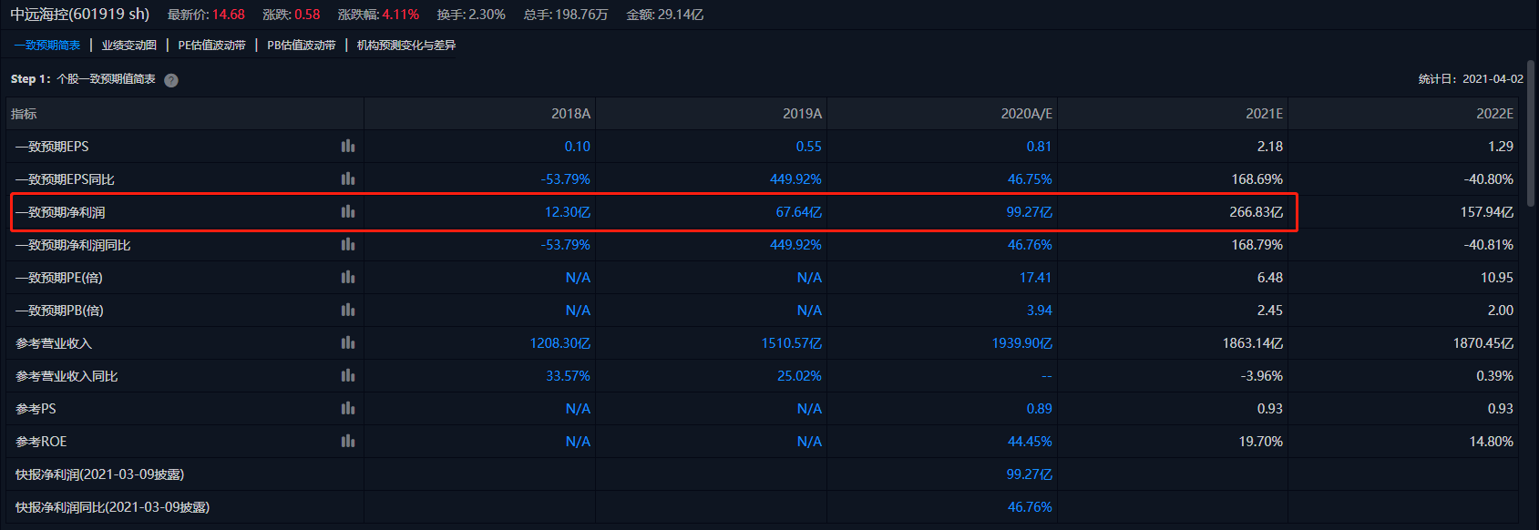The width and height of the screenshot is (1539, 530).
Task: Click the 快报净利润 value 99.27亿
Action: (1029, 474)
